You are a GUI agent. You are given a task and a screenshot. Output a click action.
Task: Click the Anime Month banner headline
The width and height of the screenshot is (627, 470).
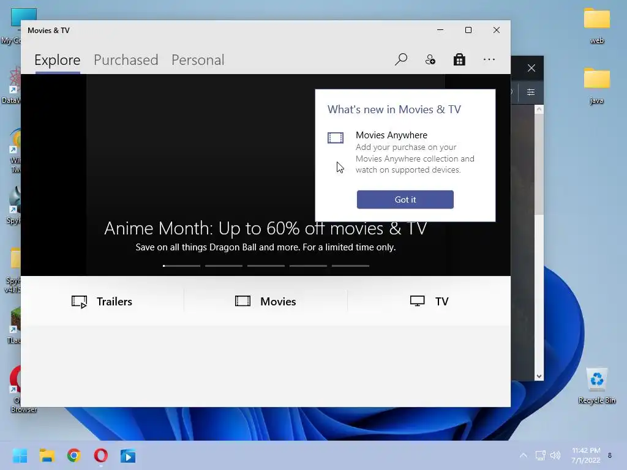click(x=266, y=229)
